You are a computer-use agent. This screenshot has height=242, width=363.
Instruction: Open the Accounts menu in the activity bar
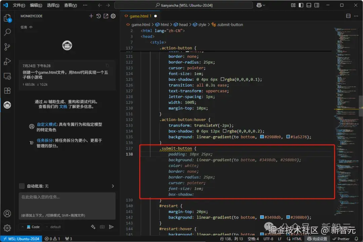pos(7,213)
